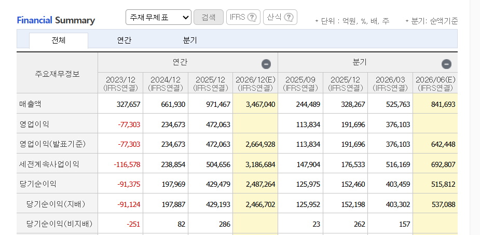
Task: Click the 당기순이익(지배) value 429,193
Action: (218, 204)
